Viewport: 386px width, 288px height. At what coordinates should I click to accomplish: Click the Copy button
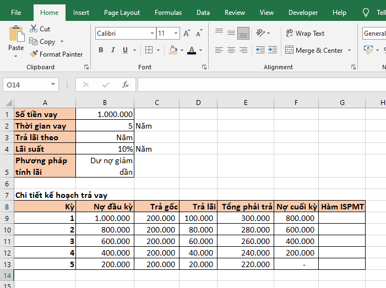click(42, 42)
